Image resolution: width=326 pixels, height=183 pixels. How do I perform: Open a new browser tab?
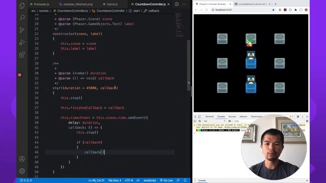[276, 4]
